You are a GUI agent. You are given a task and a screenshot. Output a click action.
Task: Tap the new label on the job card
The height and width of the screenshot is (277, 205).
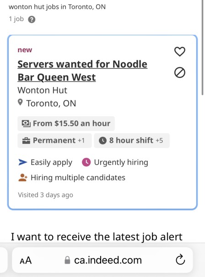point(25,50)
